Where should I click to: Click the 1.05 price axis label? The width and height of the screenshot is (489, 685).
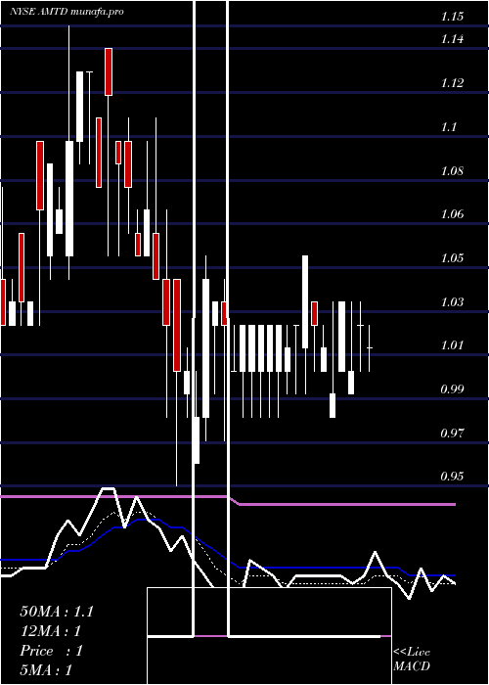(x=452, y=257)
